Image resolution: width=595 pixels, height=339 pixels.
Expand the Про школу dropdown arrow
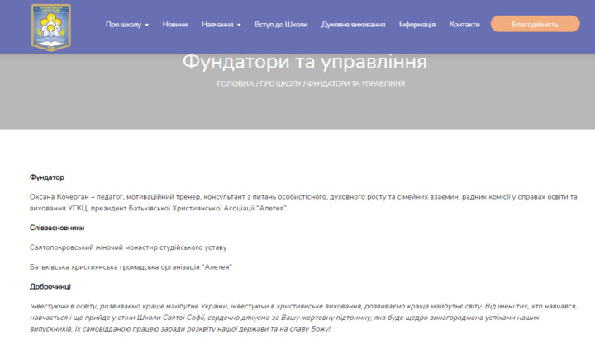pyautogui.click(x=147, y=25)
